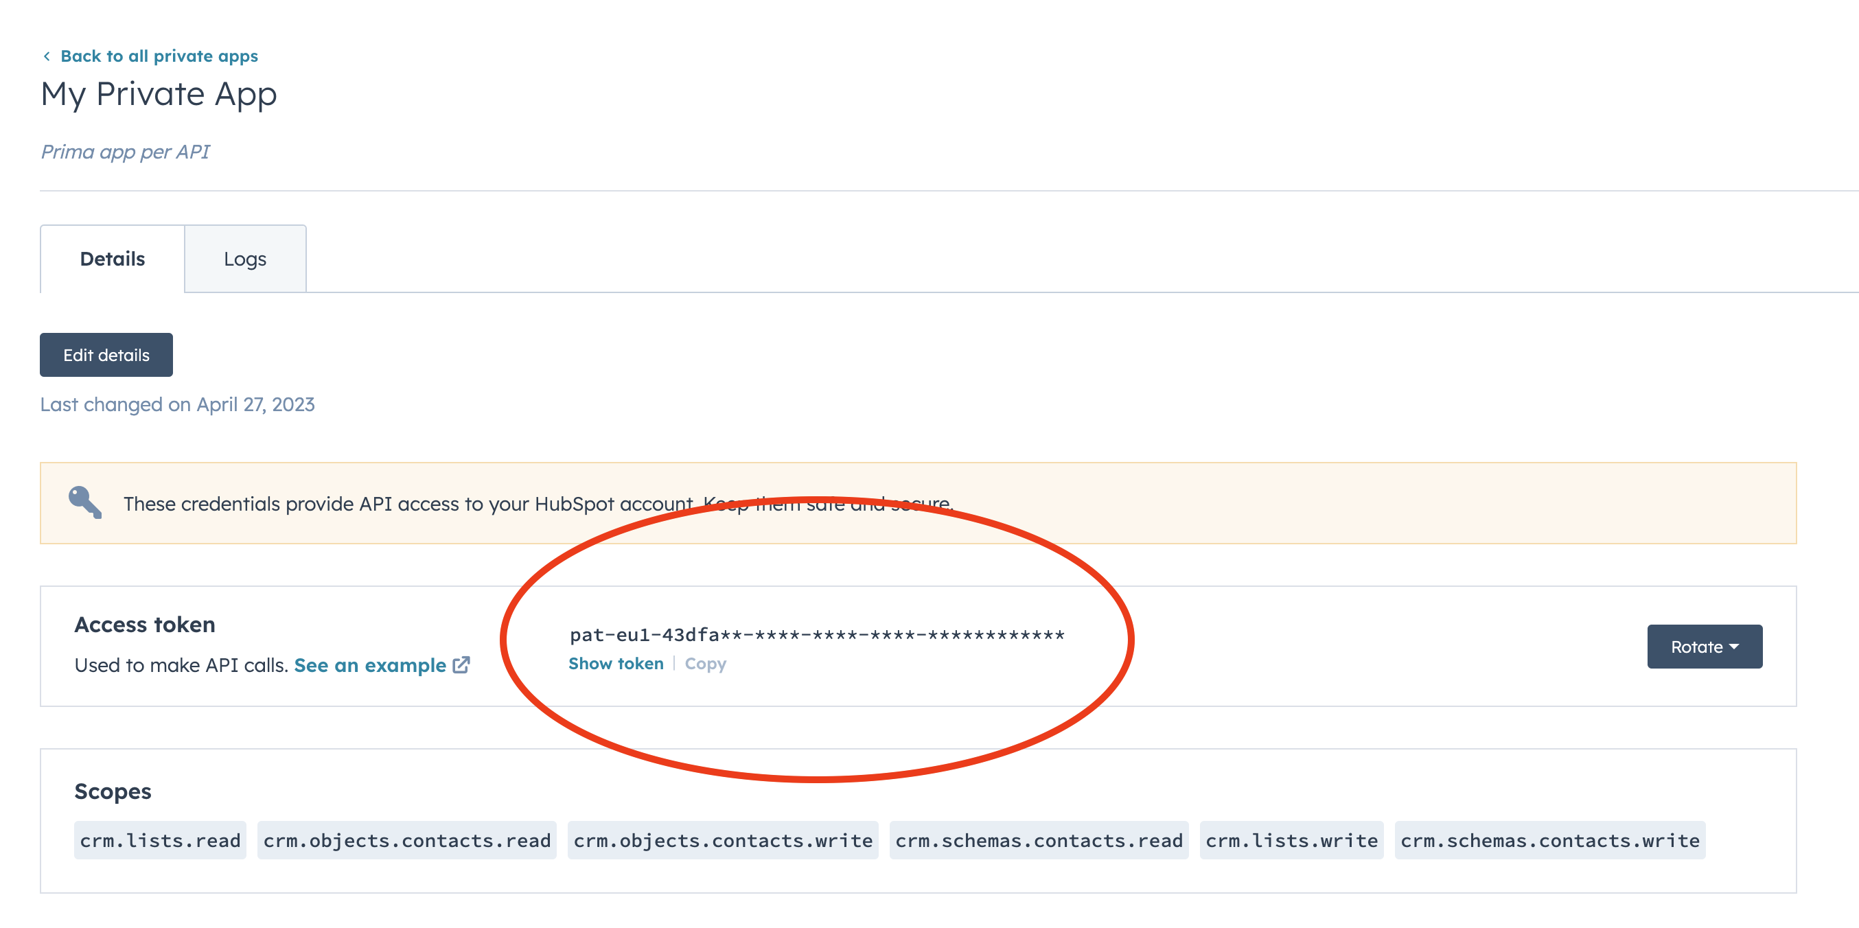
Task: Click the caret arrow on the Rotate button
Action: 1735,647
